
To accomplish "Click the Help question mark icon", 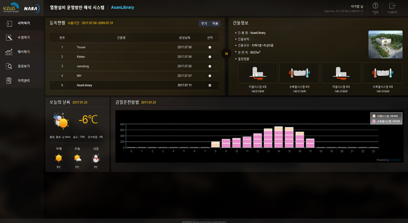I will click(x=375, y=6).
